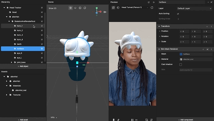The image size is (214, 121).
Task: Click the hatBase mesh asset icon
Action: 181,54
